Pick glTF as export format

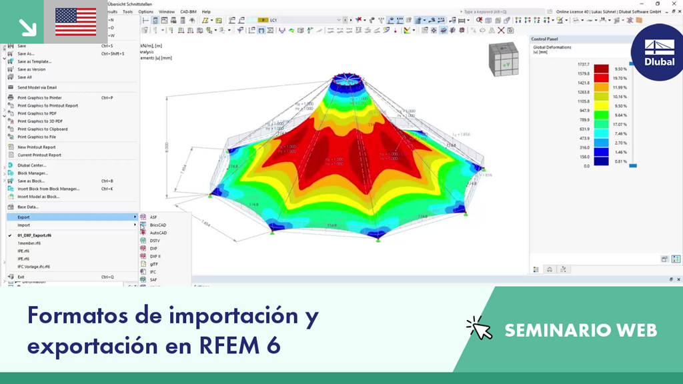tap(153, 264)
